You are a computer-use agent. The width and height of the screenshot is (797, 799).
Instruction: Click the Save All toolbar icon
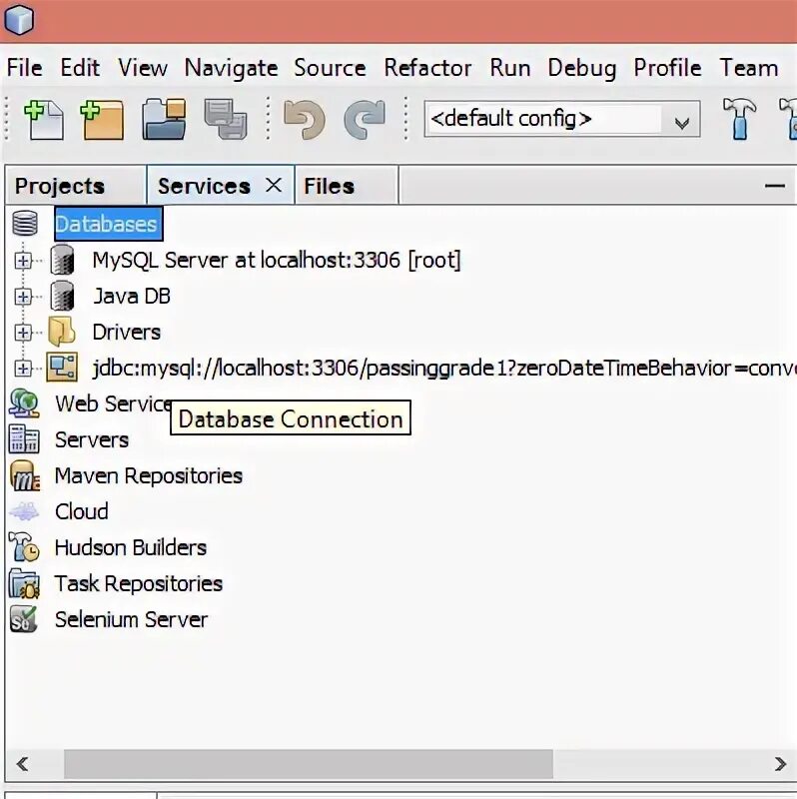pyautogui.click(x=226, y=119)
